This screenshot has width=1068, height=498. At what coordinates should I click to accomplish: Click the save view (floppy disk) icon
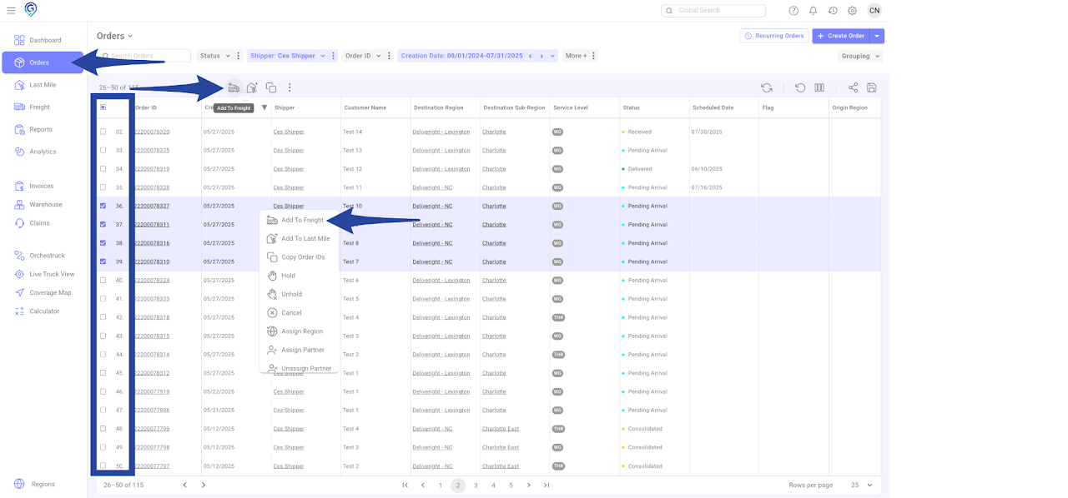pyautogui.click(x=872, y=87)
